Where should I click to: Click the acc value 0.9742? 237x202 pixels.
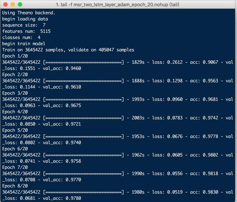(210, 118)
